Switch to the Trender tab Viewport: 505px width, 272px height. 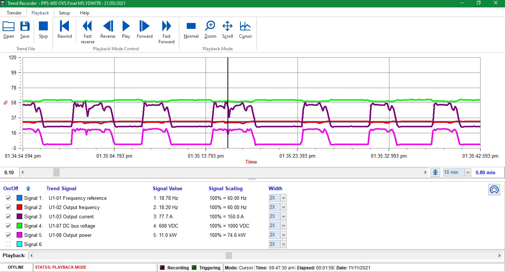coord(14,13)
